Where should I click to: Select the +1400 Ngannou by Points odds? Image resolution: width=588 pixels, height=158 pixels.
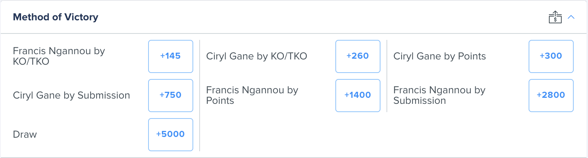click(x=358, y=96)
